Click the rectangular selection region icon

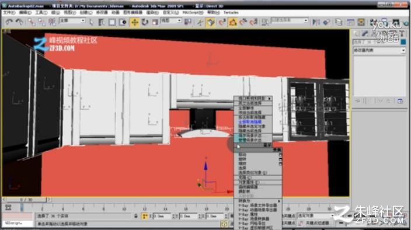(112, 23)
